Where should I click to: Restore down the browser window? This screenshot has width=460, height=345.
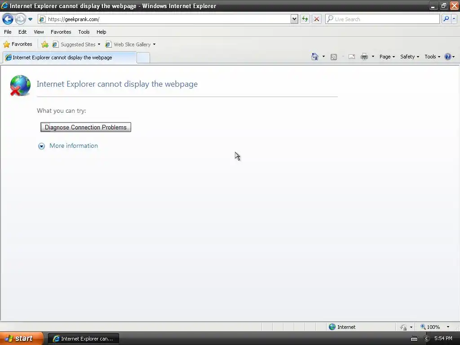[443, 5]
